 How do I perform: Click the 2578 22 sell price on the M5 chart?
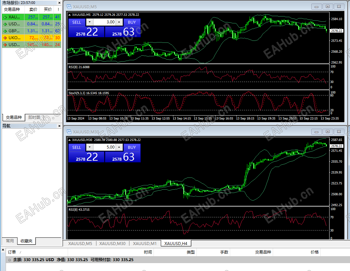pyautogui.click(x=87, y=32)
